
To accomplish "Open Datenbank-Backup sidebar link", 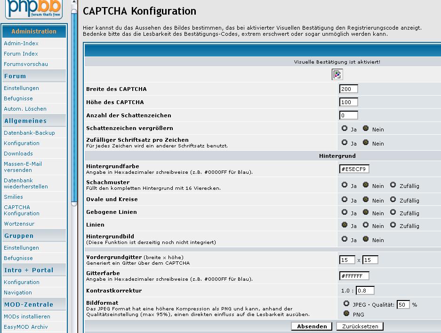I will point(29,133).
